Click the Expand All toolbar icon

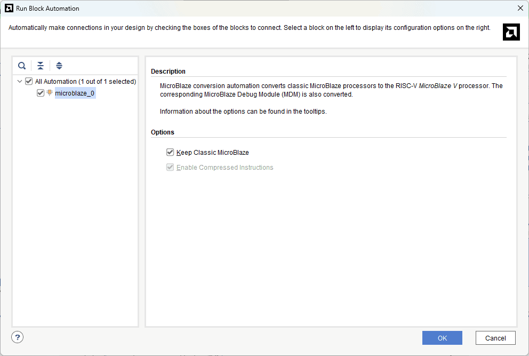[x=59, y=66]
